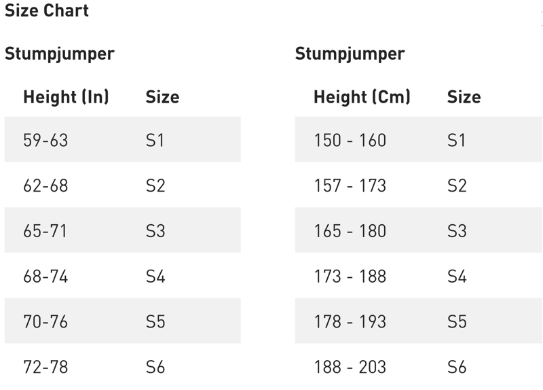
Task: Select the 157 - 173 height cell
Action: point(350,185)
